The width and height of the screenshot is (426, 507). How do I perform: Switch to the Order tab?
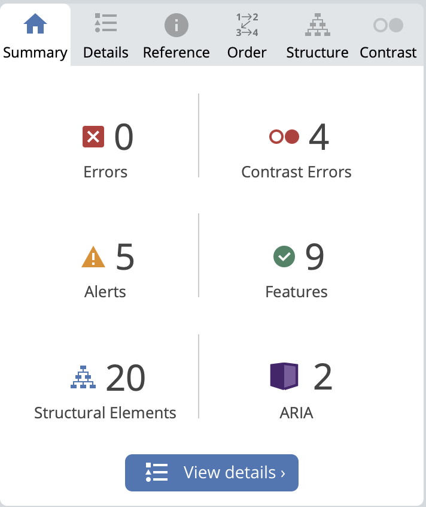(247, 53)
